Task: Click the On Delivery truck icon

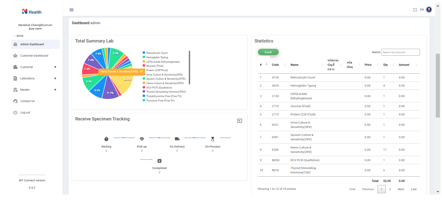Action: click(177, 139)
